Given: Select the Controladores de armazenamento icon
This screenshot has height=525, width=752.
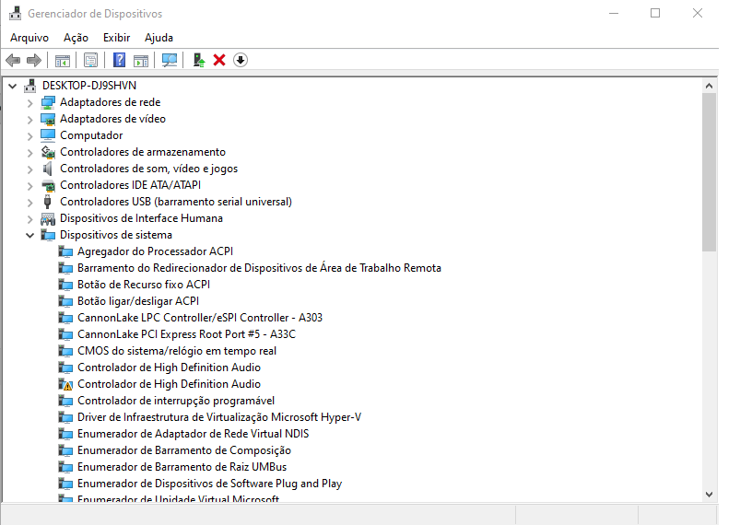Looking at the screenshot, I should click(x=48, y=152).
